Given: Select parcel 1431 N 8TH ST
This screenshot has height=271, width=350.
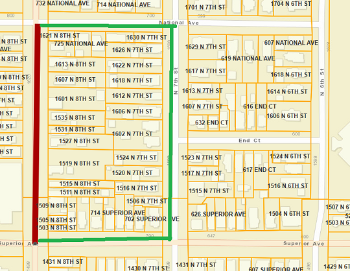Looking at the screenshot, I should (x=62, y=262).
